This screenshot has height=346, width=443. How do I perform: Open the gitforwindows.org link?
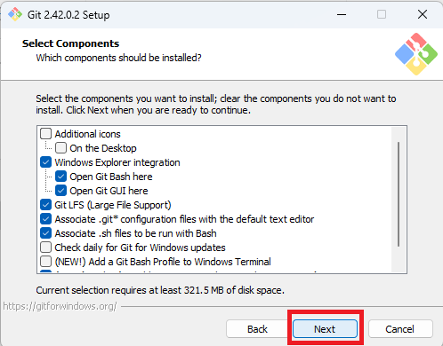(60, 306)
